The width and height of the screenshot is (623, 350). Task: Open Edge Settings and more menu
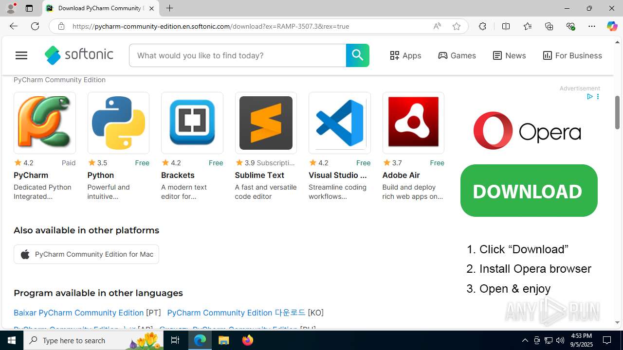(x=592, y=26)
